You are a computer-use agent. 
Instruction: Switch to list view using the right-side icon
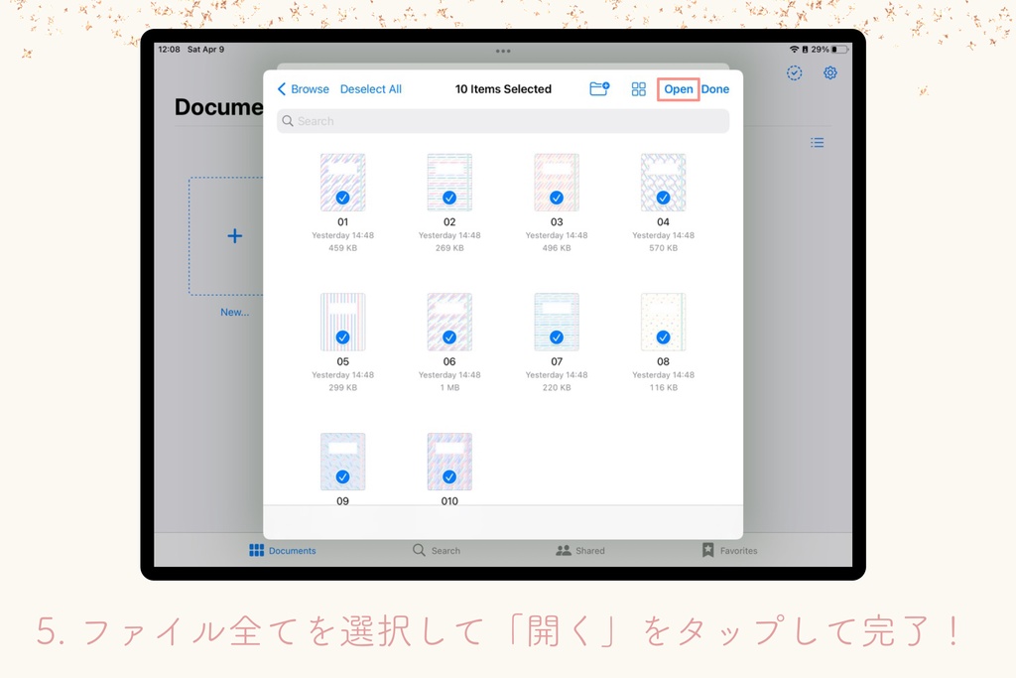(x=817, y=142)
